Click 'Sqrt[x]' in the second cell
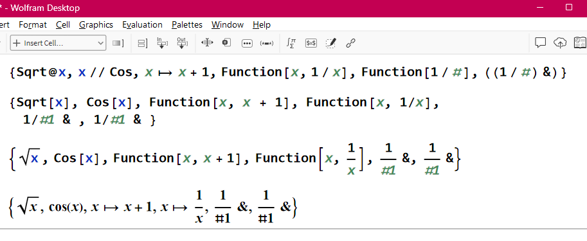The width and height of the screenshot is (587, 241). pos(44,102)
